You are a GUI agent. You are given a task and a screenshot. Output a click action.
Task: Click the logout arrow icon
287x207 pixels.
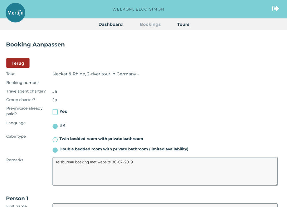point(276,9)
